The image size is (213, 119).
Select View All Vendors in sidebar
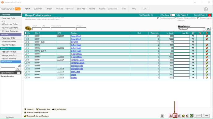coord(8,45)
